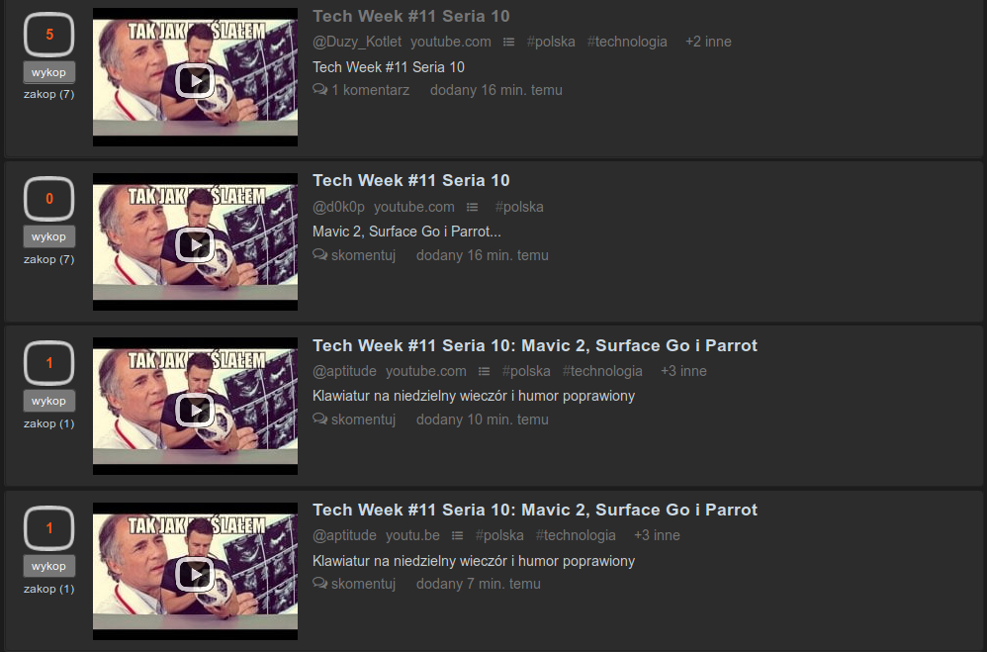Click the comment bubble icon by '1 komentarz'
Screen dimensions: 987x652
coord(319,90)
